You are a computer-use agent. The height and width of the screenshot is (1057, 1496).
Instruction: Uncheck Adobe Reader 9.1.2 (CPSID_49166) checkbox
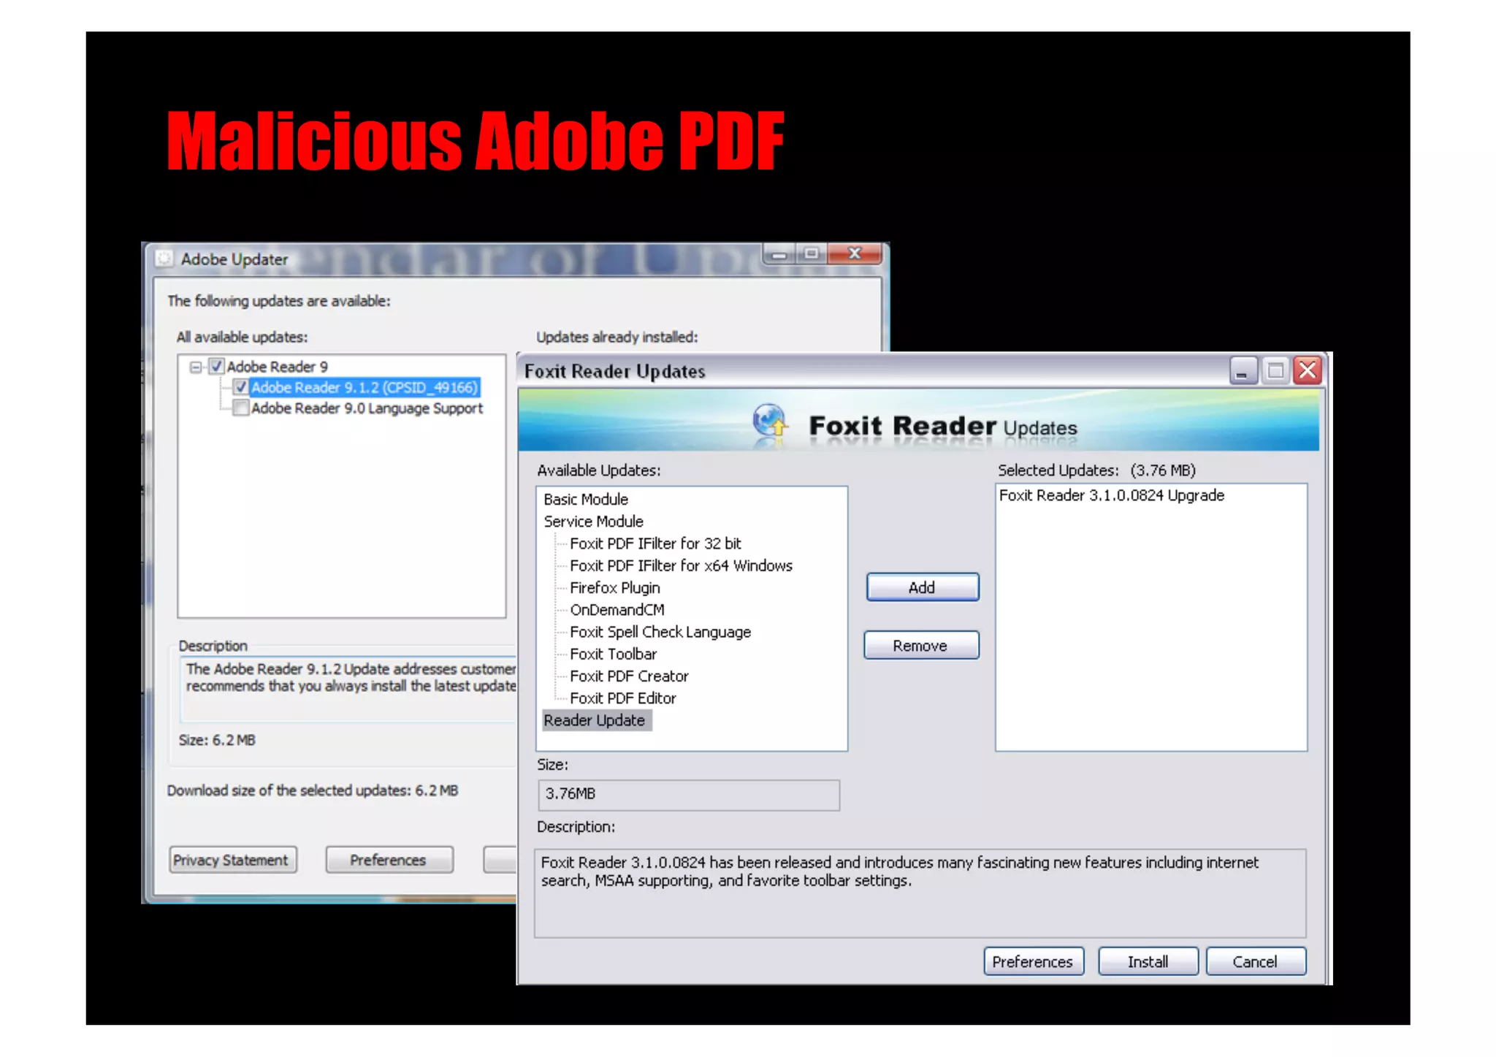[x=240, y=387]
